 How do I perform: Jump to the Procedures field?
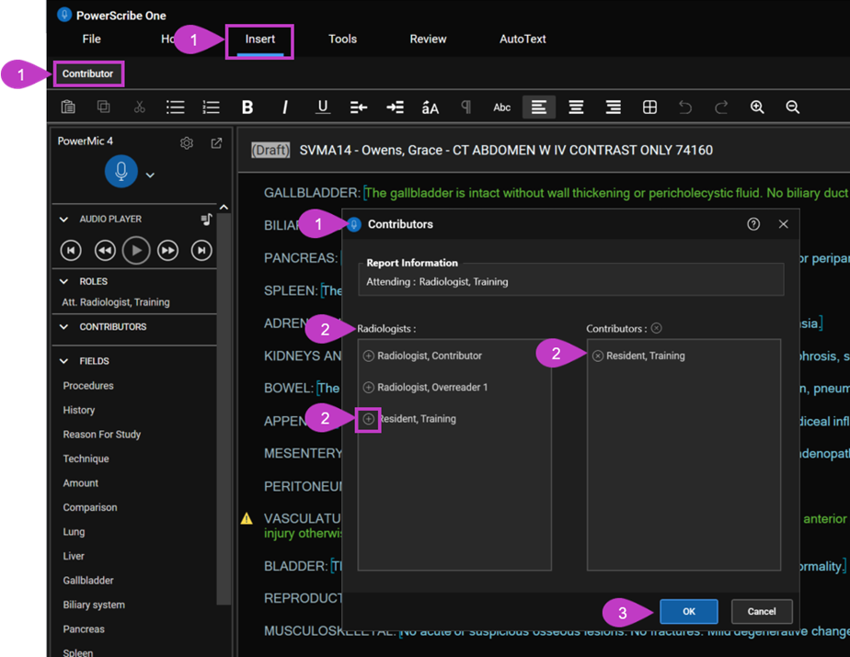click(x=88, y=386)
